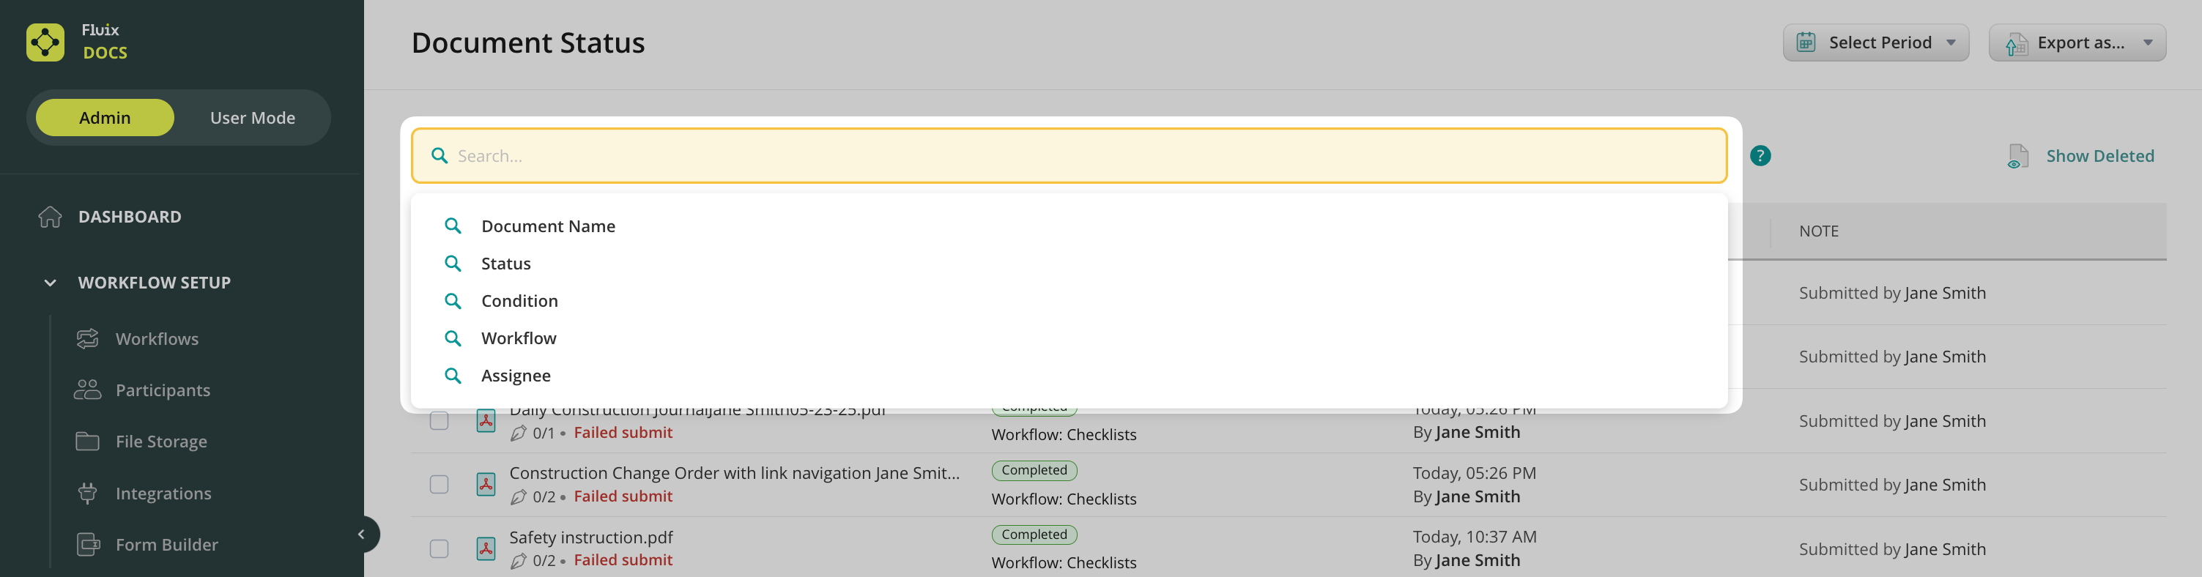Click the PDF icon for Construction Change Order
2202x577 pixels.
tap(486, 485)
